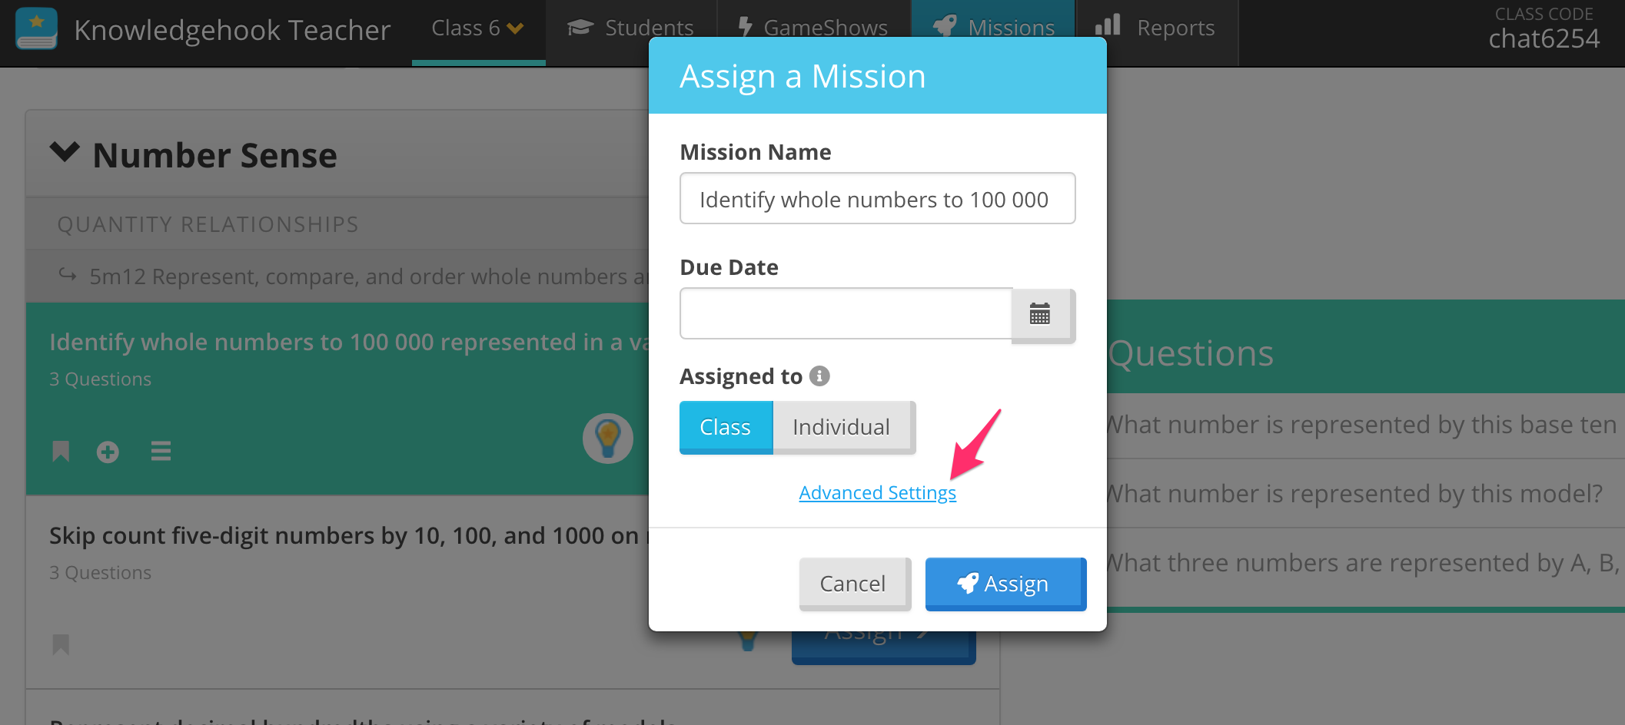Open the Class 6 dropdown
1625x725 pixels.
[478, 29]
